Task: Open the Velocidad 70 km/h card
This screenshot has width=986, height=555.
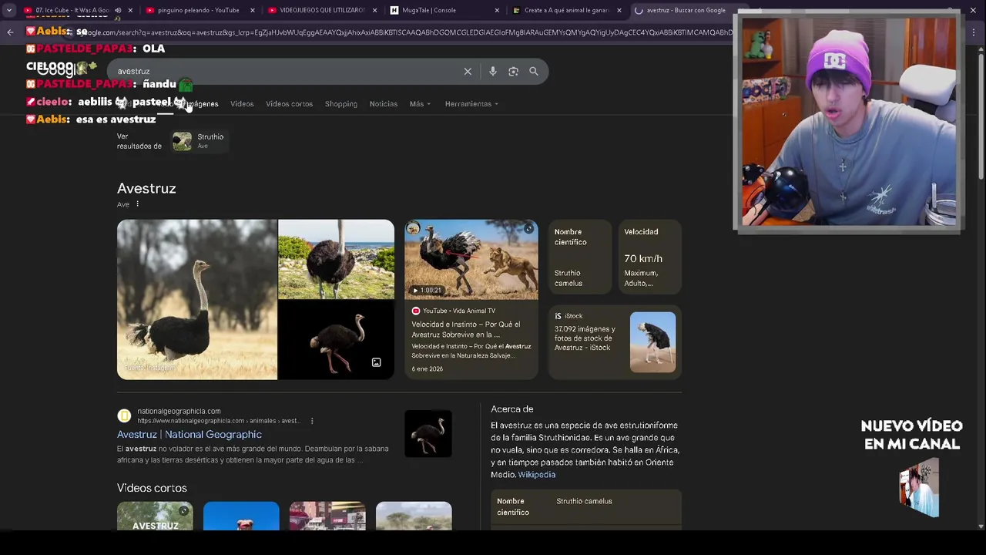Action: tap(649, 257)
